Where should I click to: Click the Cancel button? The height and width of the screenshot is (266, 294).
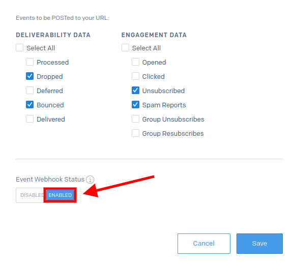[204, 244]
